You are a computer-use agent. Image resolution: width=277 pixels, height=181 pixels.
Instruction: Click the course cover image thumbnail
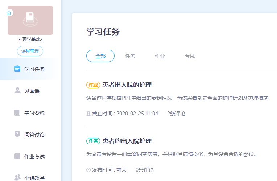click(x=30, y=20)
